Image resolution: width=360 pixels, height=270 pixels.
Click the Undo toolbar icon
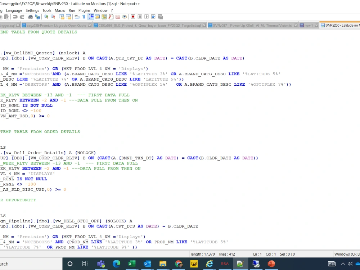(x=15, y=17)
